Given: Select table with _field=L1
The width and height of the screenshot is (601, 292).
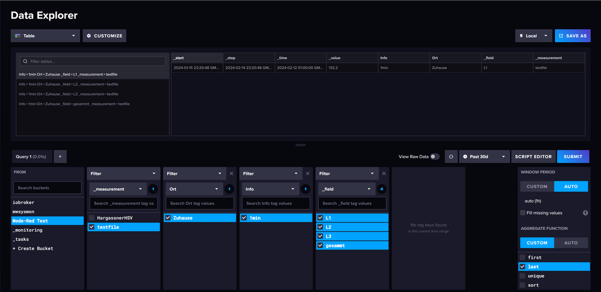Looking at the screenshot, I should (x=93, y=74).
